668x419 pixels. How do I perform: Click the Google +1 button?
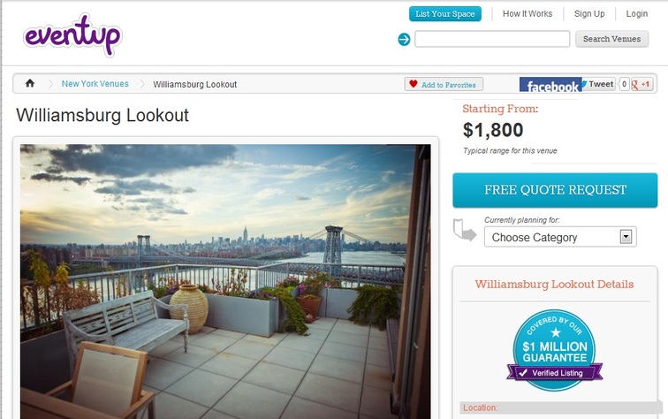tap(641, 84)
